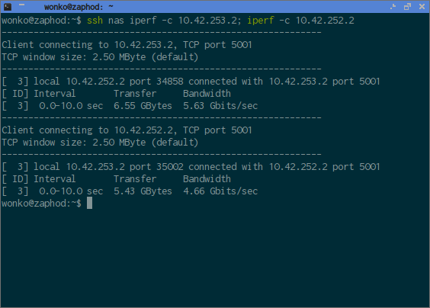This screenshot has height=308, width=430.
Task: Click the bottom wonko@zaphod:~$ prompt text
Action: (x=41, y=204)
